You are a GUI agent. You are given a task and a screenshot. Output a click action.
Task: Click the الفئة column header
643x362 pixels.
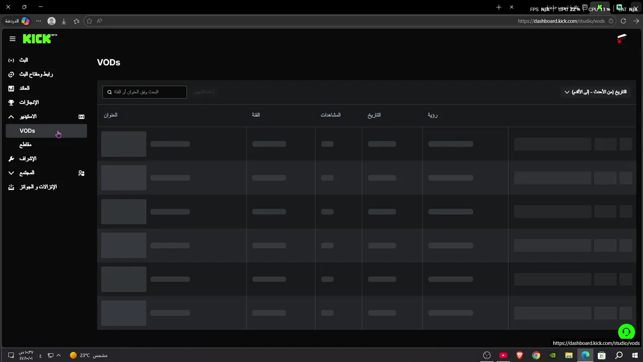coord(256,115)
